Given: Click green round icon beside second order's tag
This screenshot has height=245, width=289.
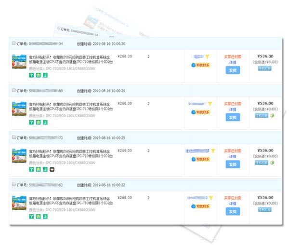Looking at the screenshot, I should pyautogui.click(x=272, y=115).
